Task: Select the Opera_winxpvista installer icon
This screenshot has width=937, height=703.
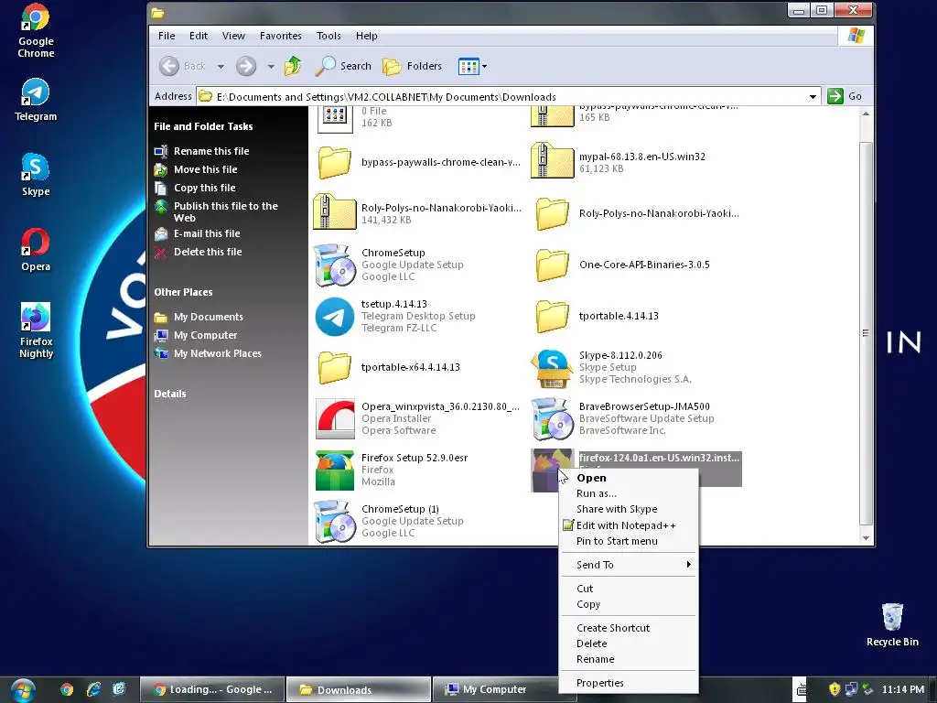Action: pos(335,418)
